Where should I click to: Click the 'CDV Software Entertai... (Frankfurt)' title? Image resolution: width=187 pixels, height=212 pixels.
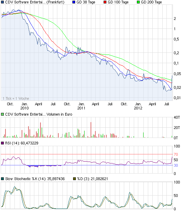pos(35,2)
